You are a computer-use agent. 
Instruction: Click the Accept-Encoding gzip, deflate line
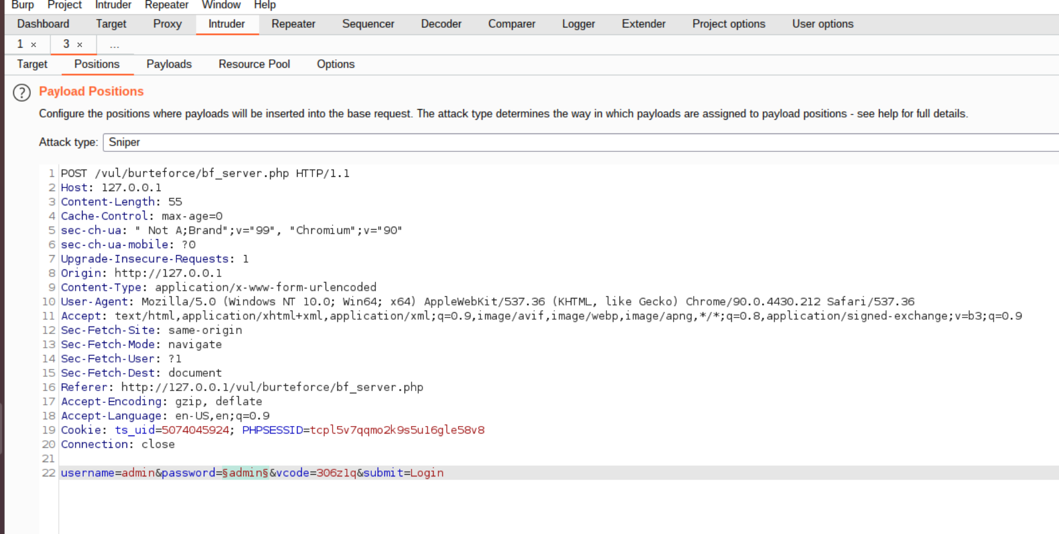pos(162,401)
